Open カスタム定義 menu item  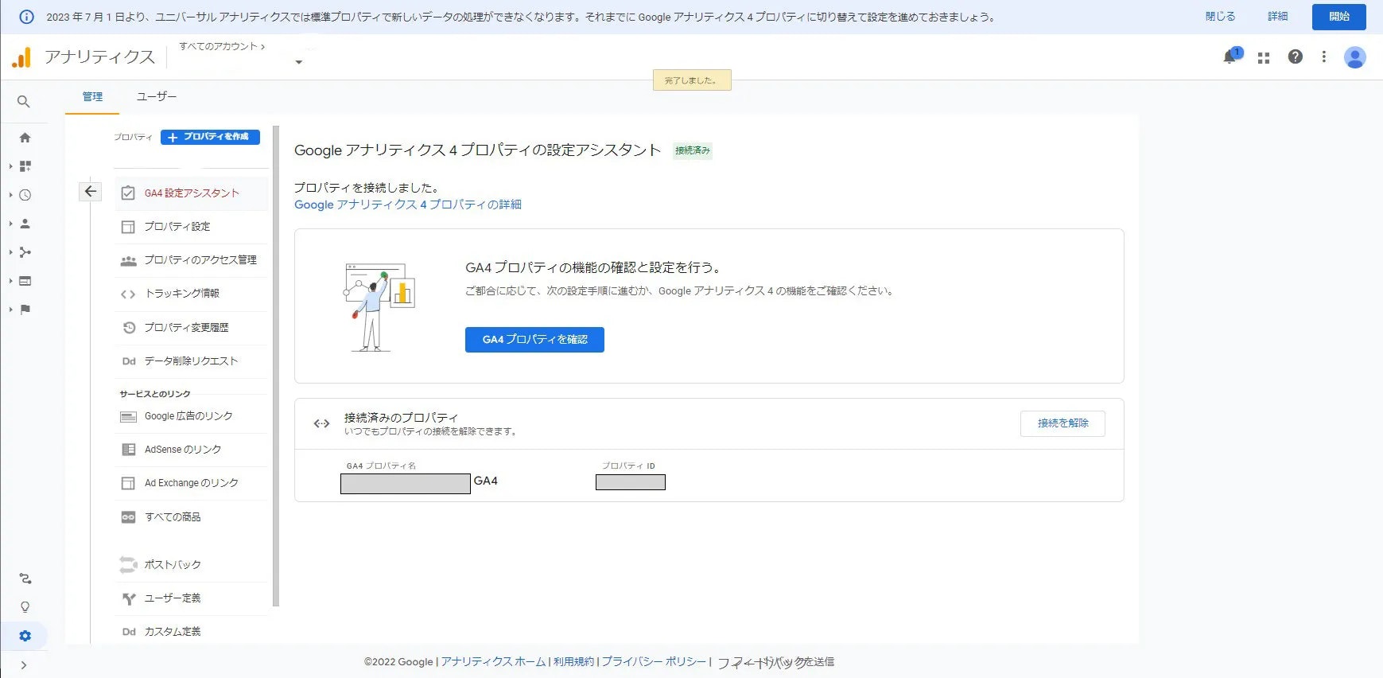(191, 632)
